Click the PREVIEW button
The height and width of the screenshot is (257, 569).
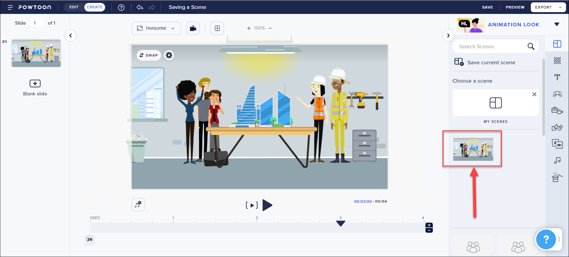pos(515,7)
